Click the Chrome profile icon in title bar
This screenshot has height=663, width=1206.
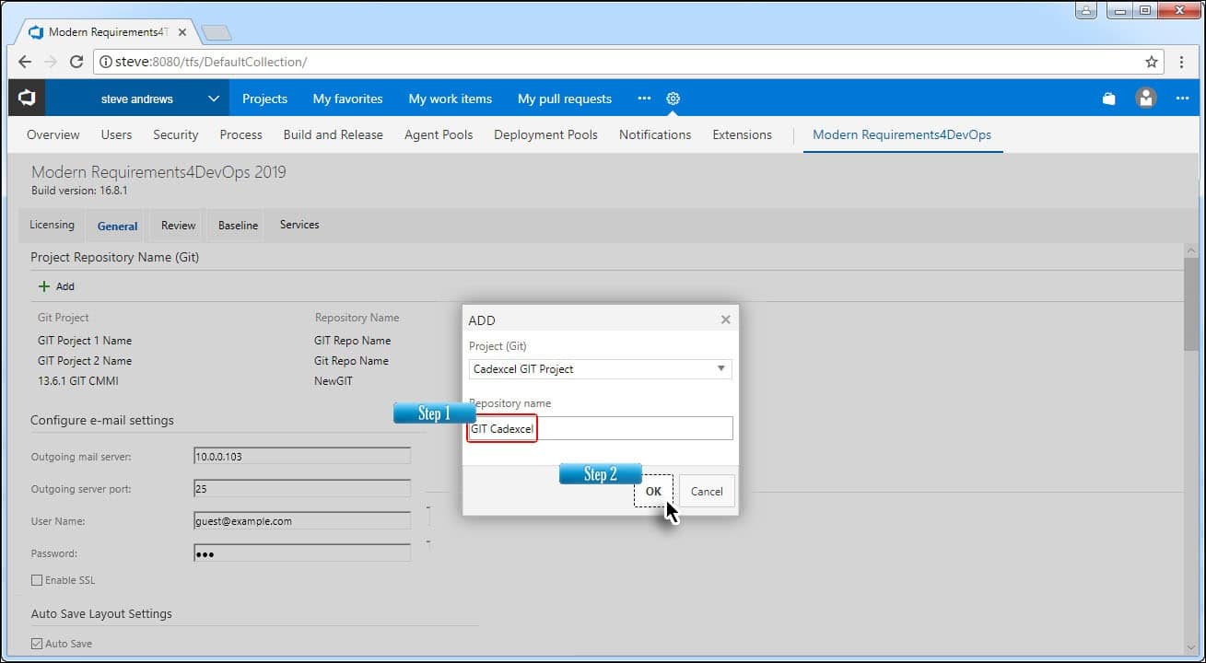coord(1086,11)
